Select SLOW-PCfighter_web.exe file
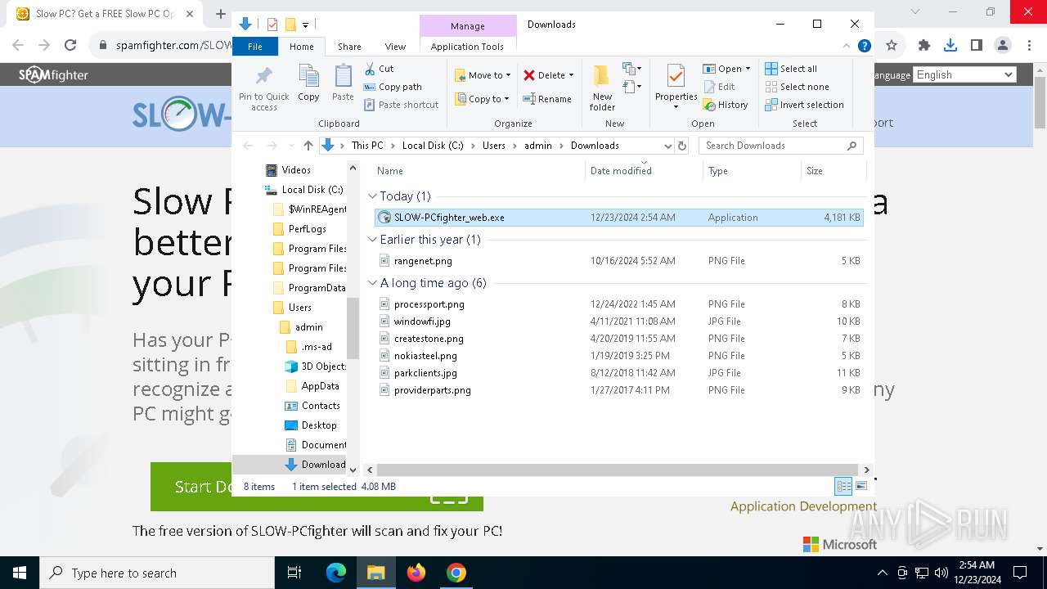The height and width of the screenshot is (589, 1047). click(618, 218)
